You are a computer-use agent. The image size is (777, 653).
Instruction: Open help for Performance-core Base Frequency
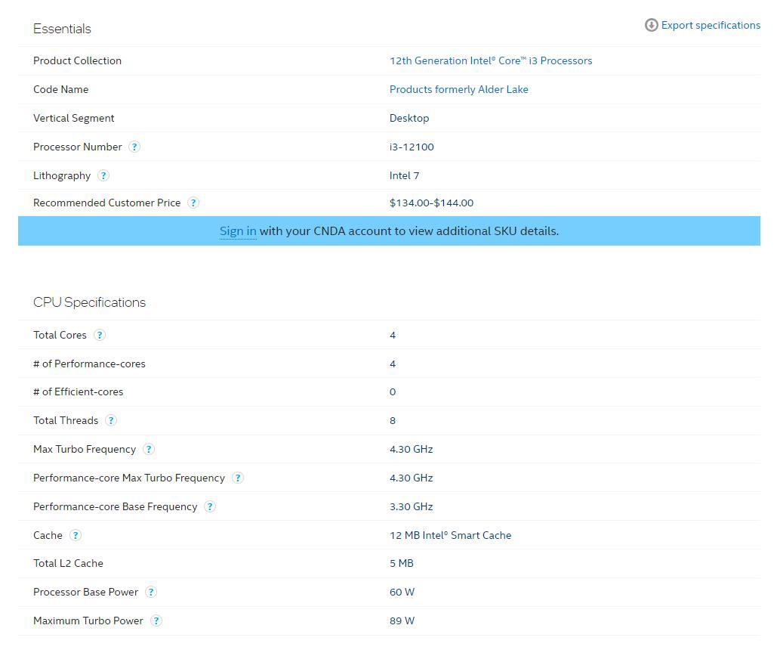pyautogui.click(x=210, y=506)
